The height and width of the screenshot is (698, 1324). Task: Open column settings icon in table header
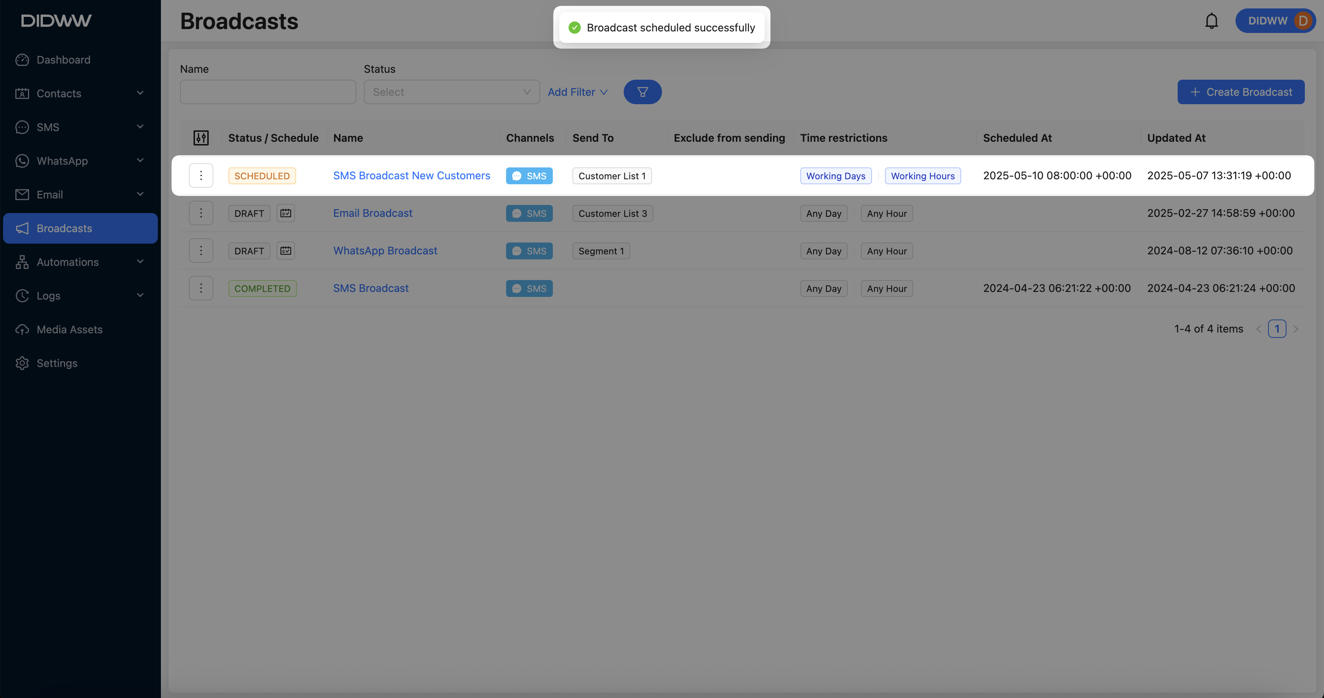click(201, 138)
